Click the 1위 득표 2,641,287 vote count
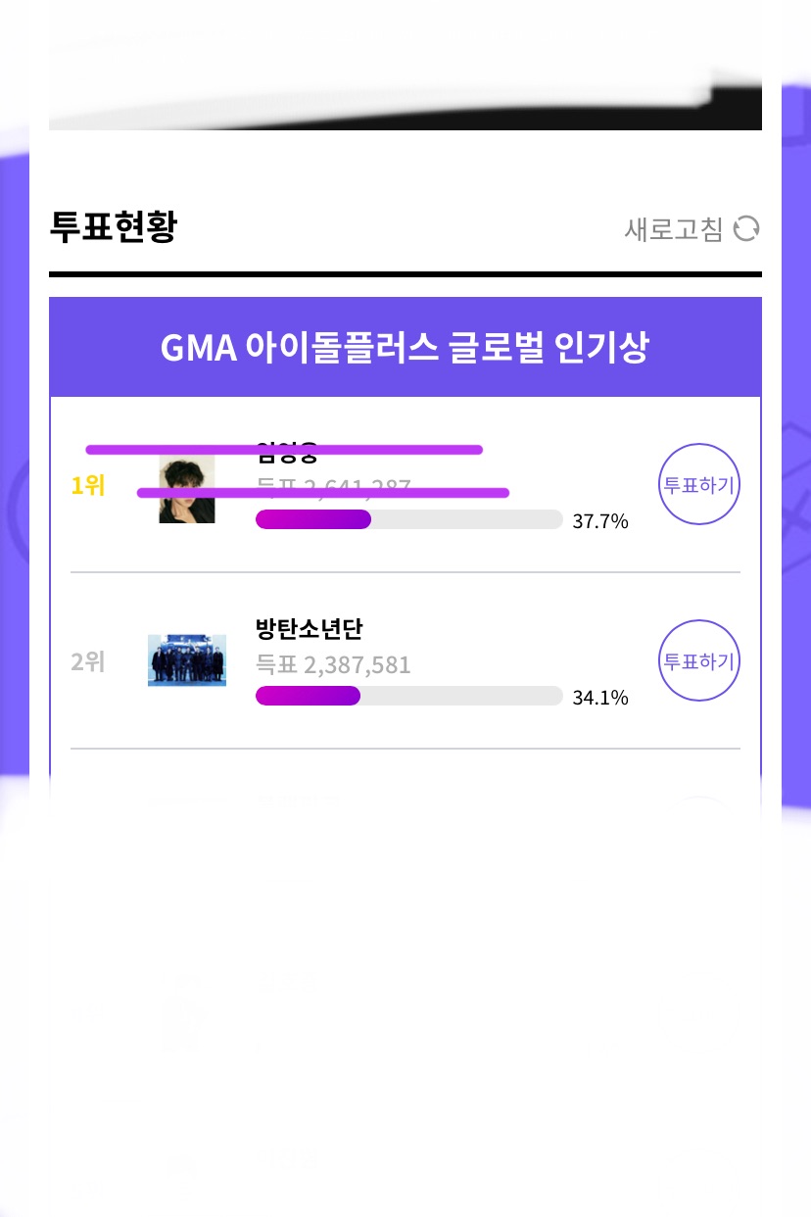Screen dimensions: 811x1217 [333, 486]
